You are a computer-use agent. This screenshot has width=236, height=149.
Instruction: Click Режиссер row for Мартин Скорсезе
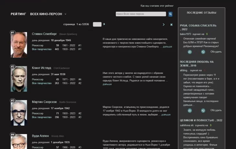click(x=57, y=113)
